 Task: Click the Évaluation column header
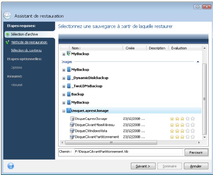tap(185, 48)
